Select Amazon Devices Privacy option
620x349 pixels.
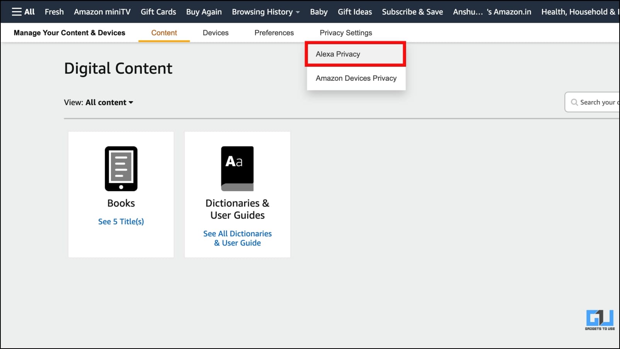pos(356,78)
